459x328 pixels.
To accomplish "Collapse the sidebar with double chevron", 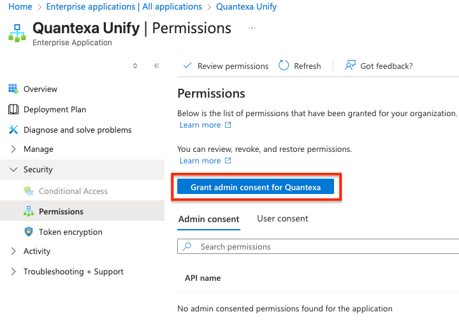I will pyautogui.click(x=156, y=66).
